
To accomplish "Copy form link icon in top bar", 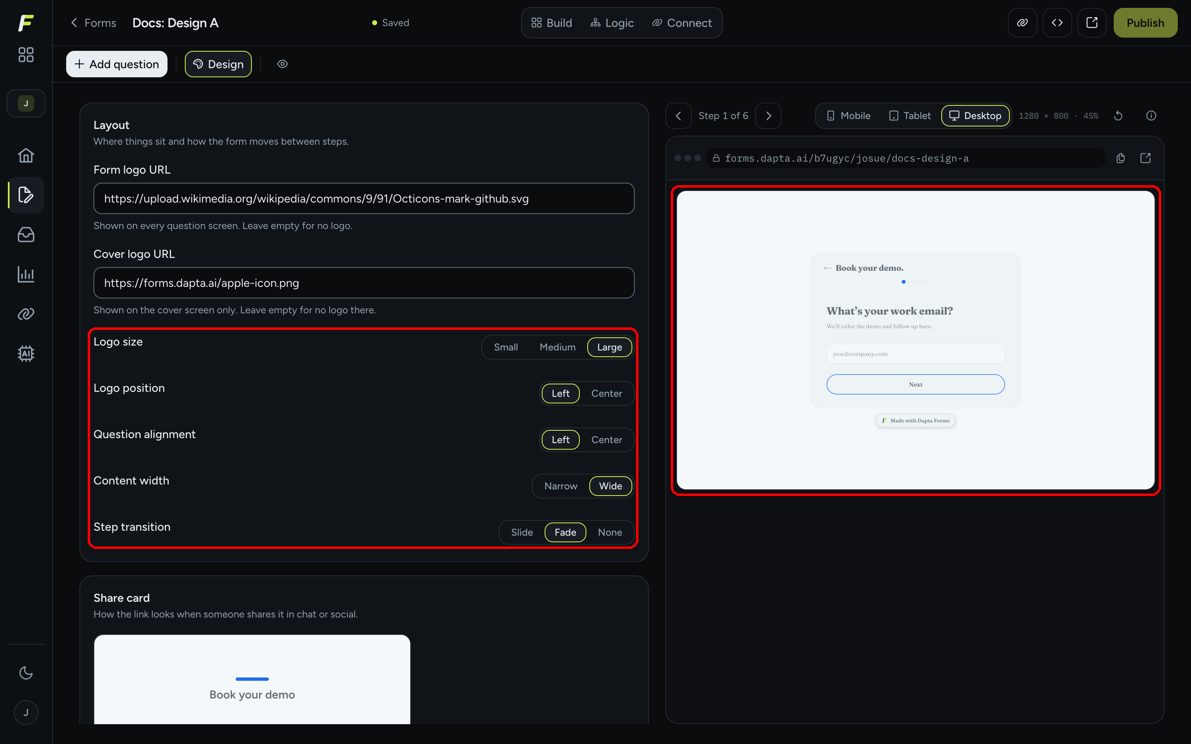I will [1022, 23].
